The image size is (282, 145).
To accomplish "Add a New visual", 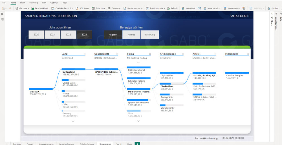I will pyautogui.click(x=188, y=8).
